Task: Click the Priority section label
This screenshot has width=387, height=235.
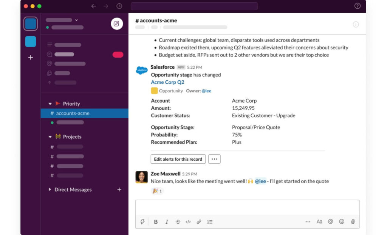Action: (71, 104)
